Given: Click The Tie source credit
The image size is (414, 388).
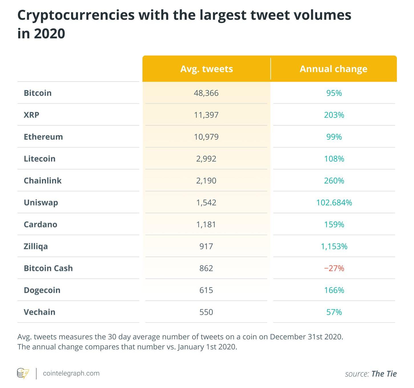Looking at the screenshot, I should [x=384, y=374].
